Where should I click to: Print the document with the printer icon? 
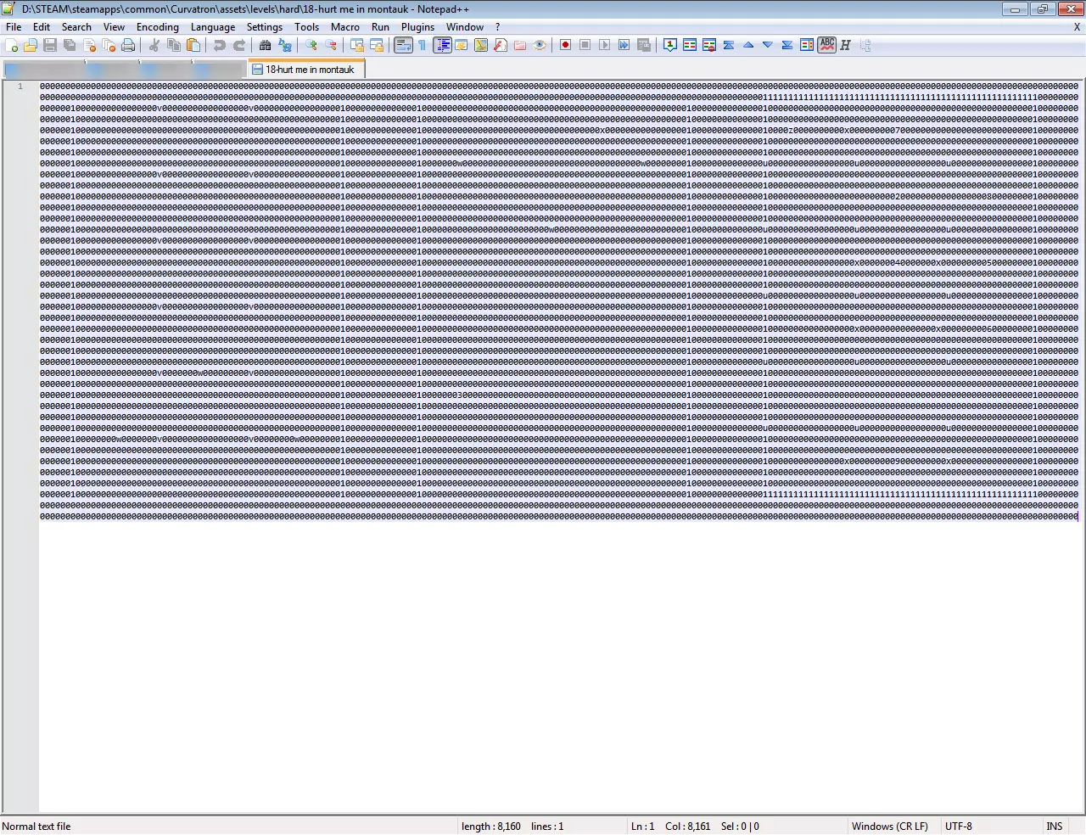[128, 45]
